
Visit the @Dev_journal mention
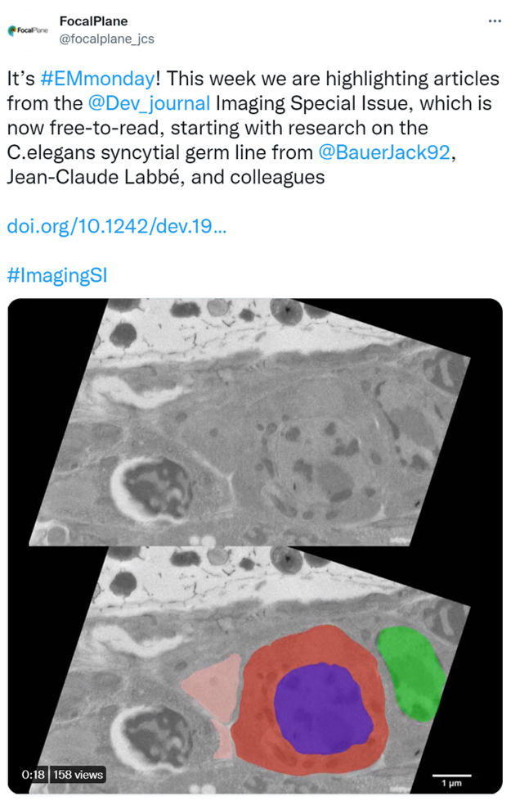[x=149, y=103]
